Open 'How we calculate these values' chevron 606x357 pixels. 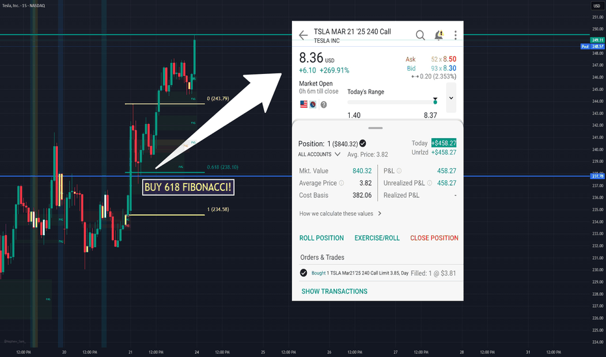[380, 214]
